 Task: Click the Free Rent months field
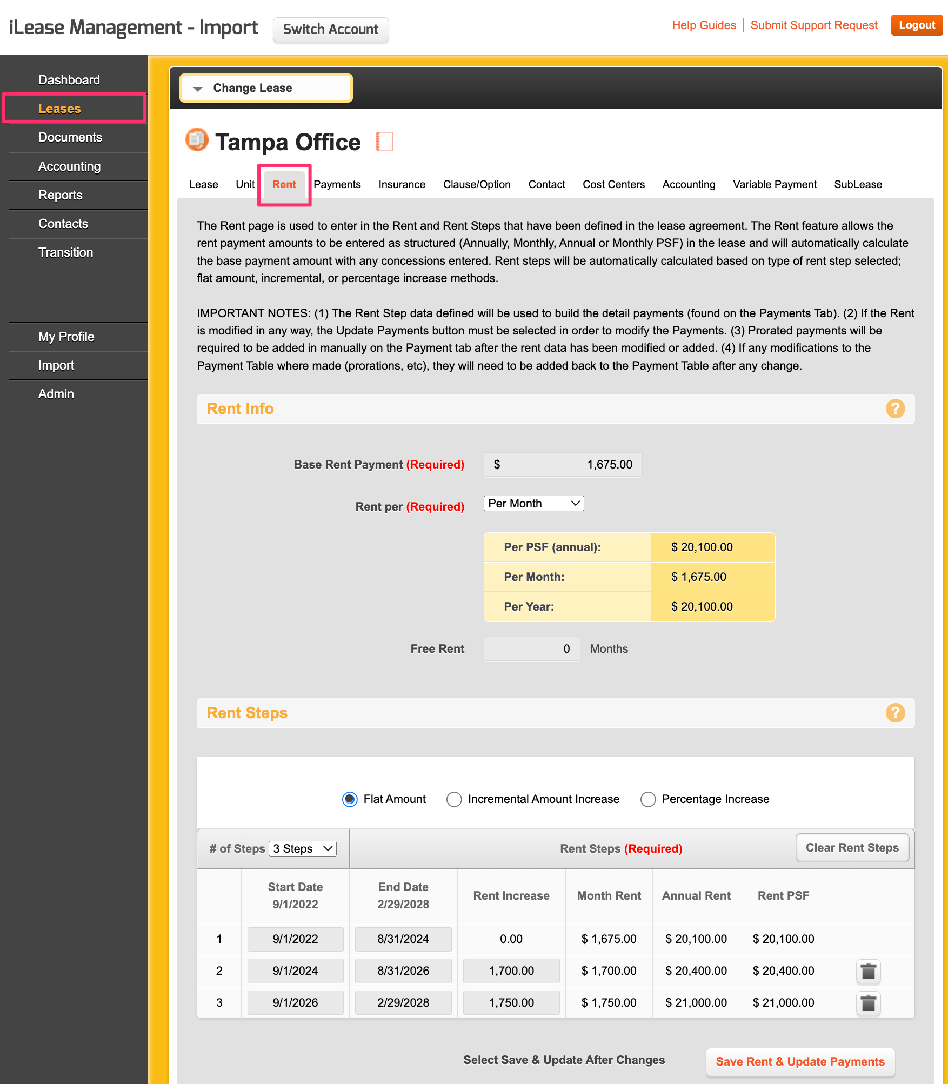532,649
